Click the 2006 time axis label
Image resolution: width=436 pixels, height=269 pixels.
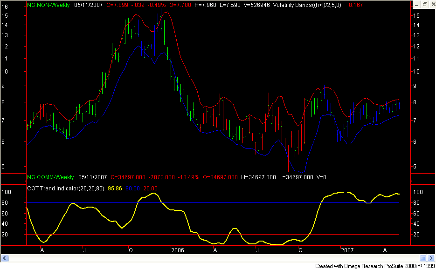click(x=178, y=250)
